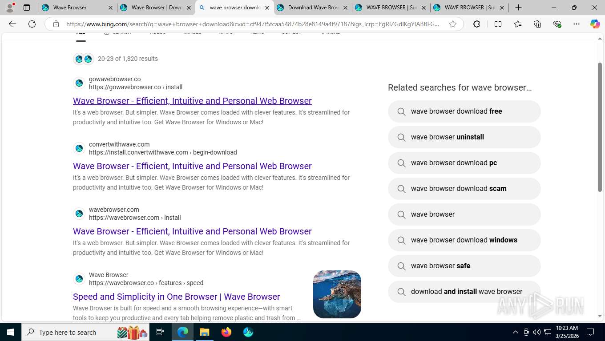Reload the Bing search page
This screenshot has height=341, width=605.
tap(32, 24)
